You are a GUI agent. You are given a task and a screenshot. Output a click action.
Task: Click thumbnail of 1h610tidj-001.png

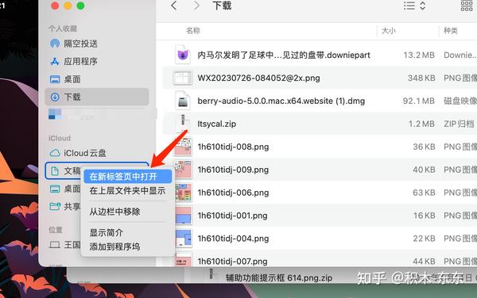(x=183, y=216)
